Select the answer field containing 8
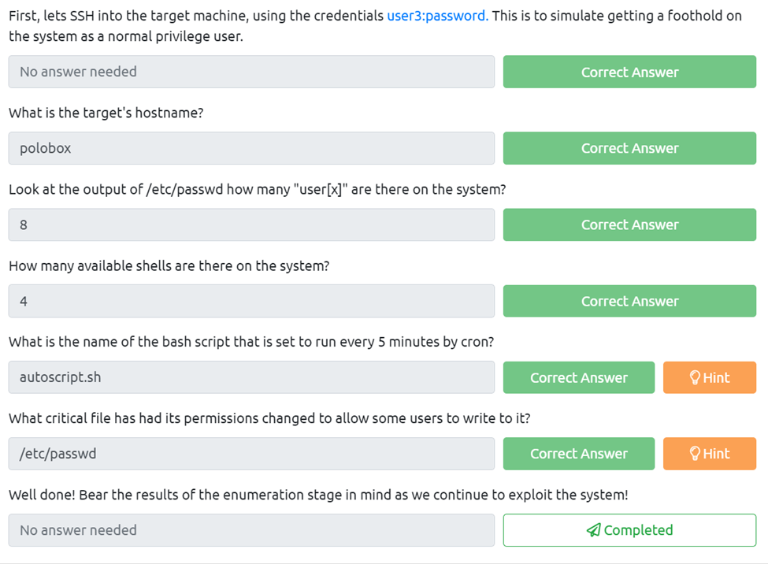The image size is (768, 564). click(251, 224)
